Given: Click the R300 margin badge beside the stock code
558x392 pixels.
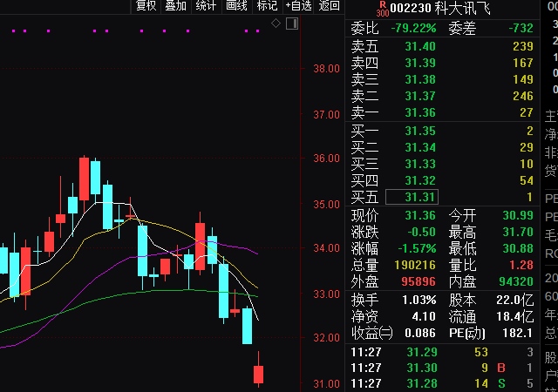Looking at the screenshot, I should (382, 8).
